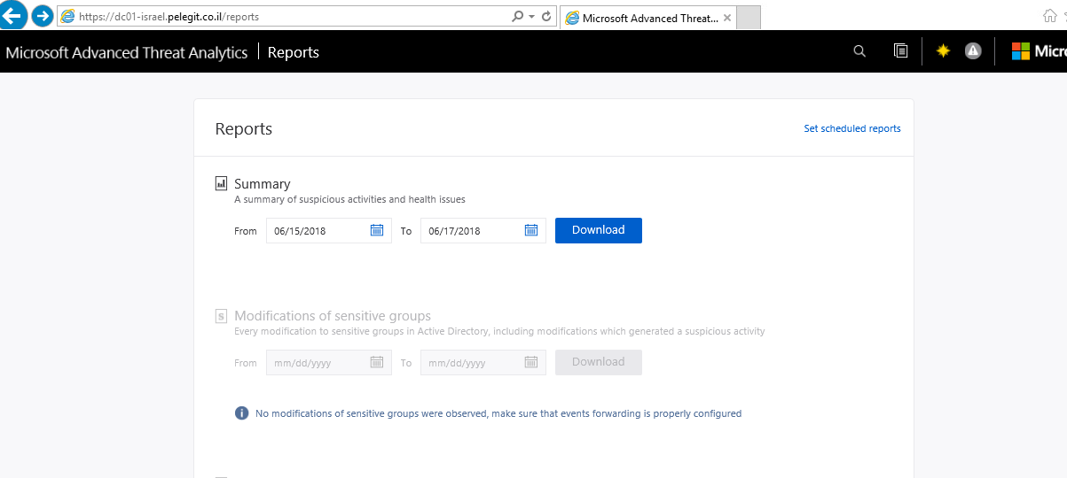Open the health alert triangle icon
The image size is (1067, 478).
[x=973, y=51]
